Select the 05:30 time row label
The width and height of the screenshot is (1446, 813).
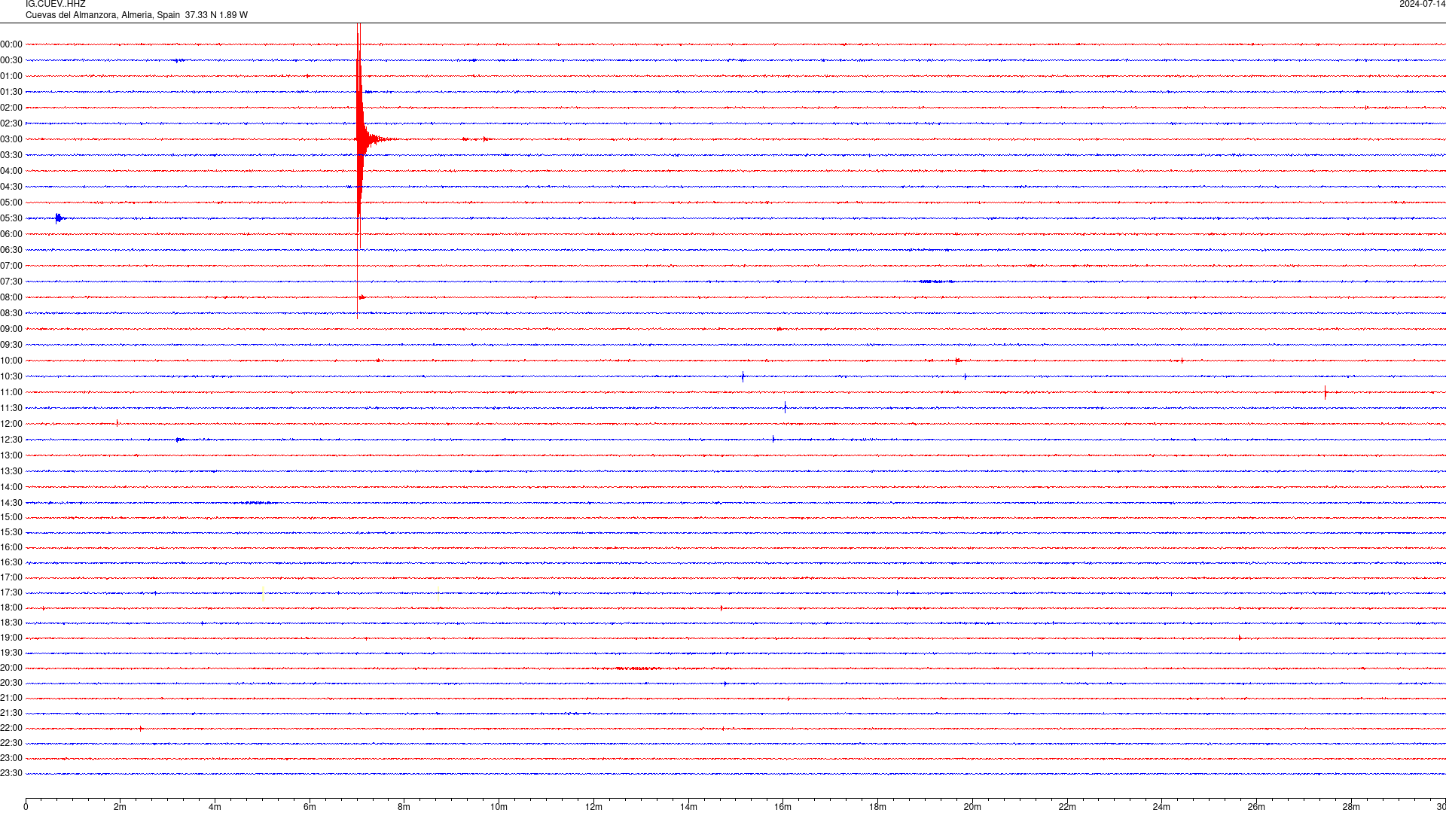[x=11, y=218]
